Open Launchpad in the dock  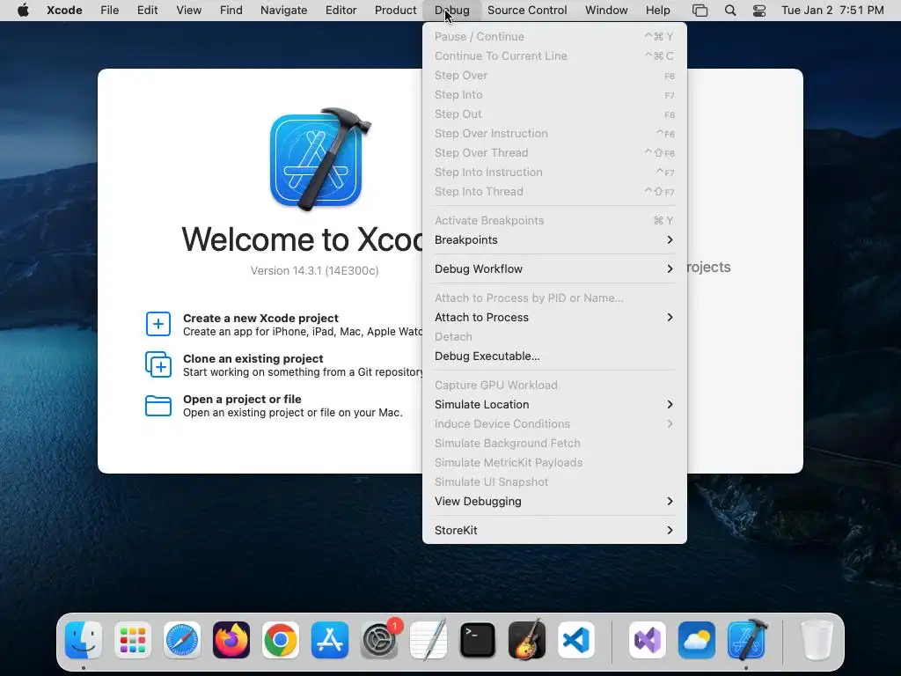tap(133, 640)
